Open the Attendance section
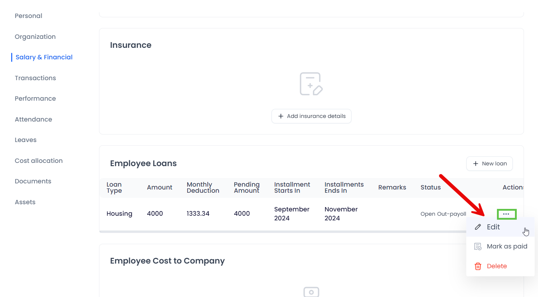The image size is (538, 297). point(33,119)
